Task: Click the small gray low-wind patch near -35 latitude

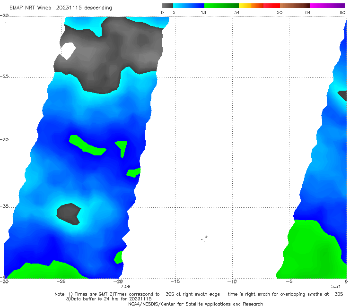Action: (x=69, y=214)
